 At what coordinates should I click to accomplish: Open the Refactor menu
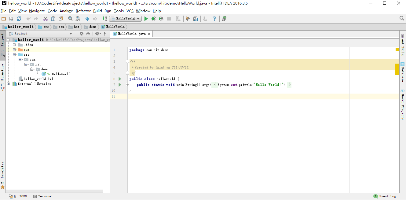tap(83, 11)
